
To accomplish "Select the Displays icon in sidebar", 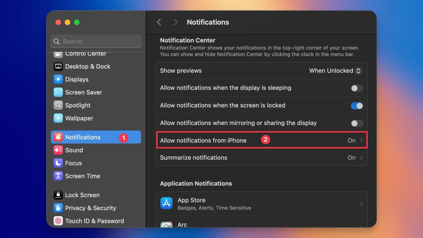I will click(58, 79).
